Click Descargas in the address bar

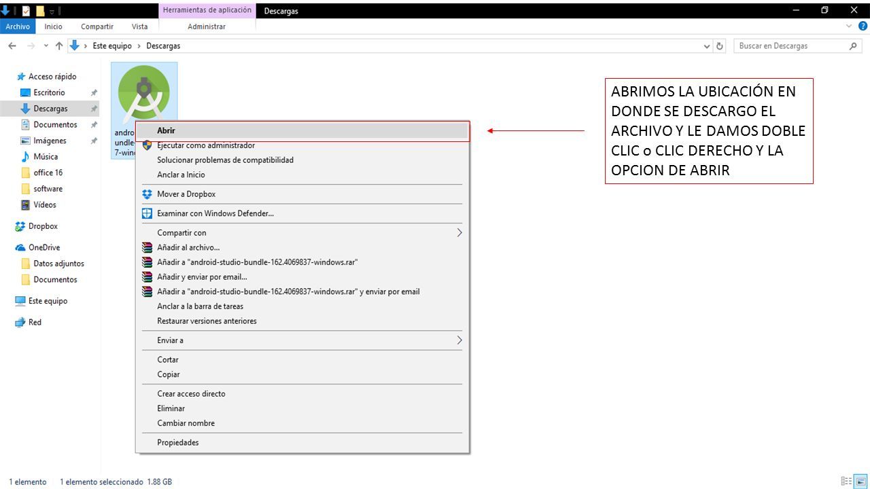click(163, 46)
